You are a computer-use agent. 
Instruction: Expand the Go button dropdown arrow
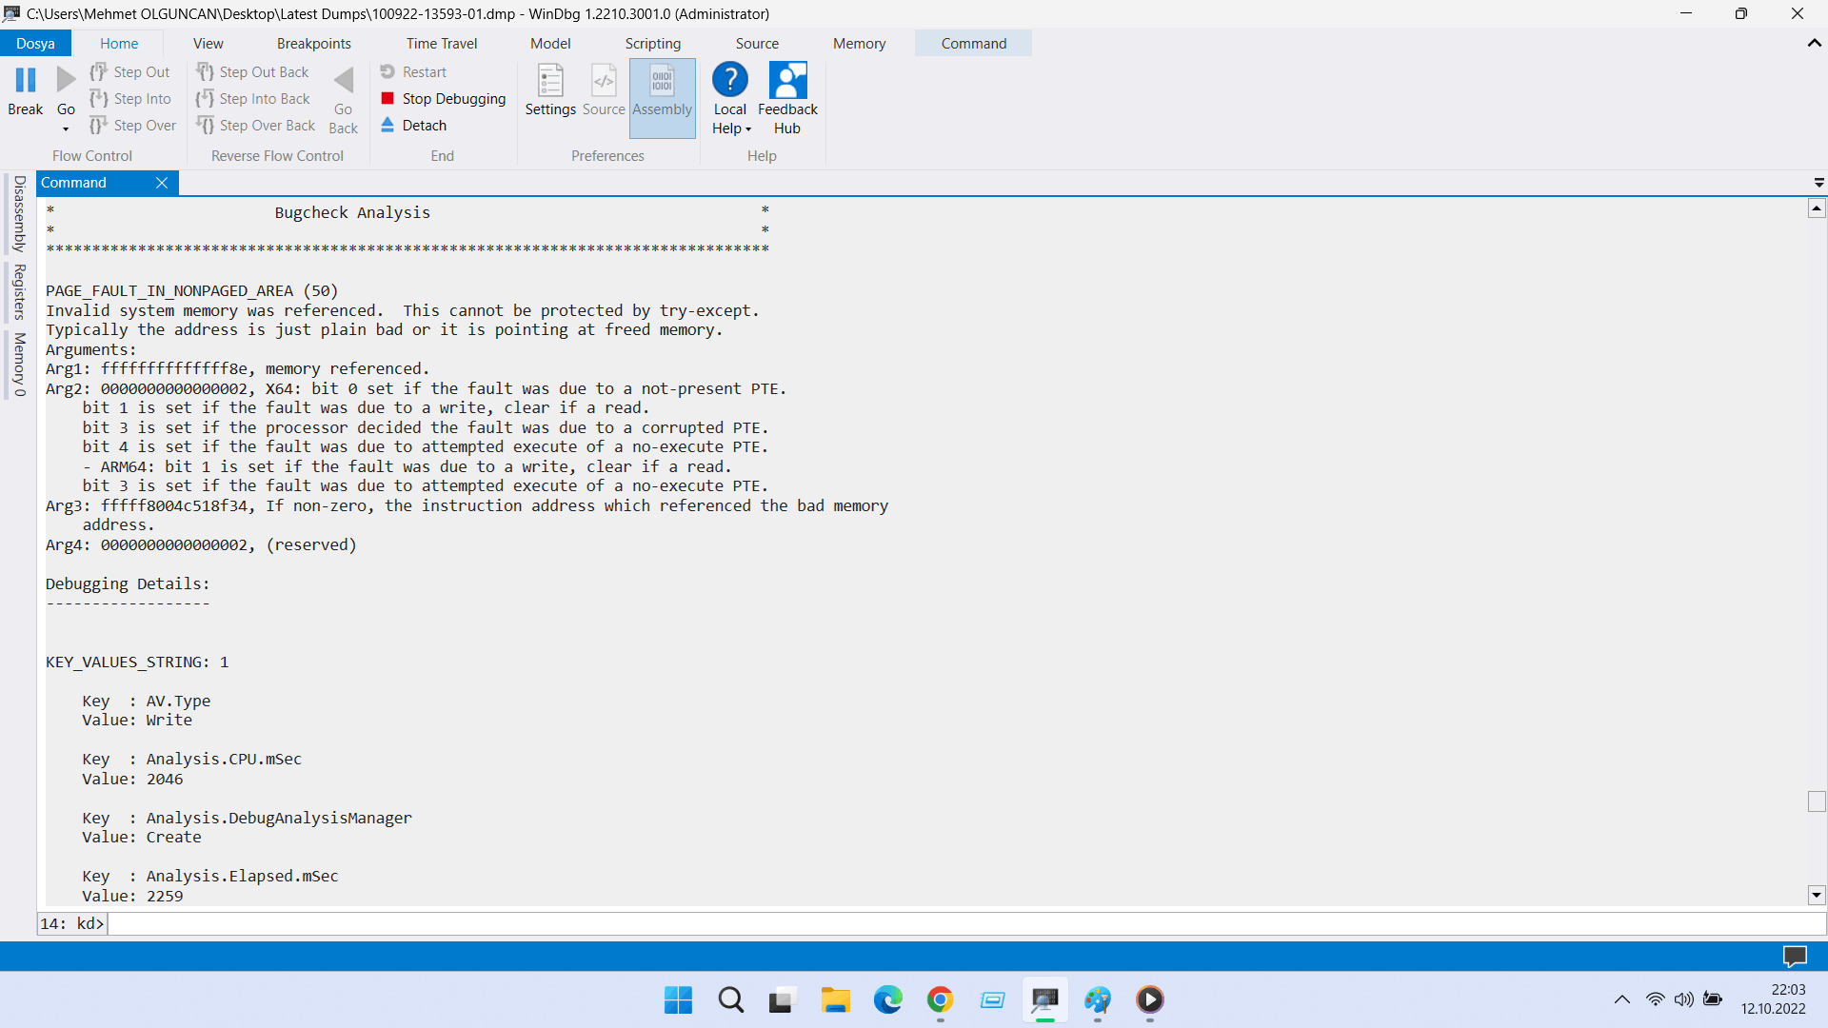[x=66, y=129]
